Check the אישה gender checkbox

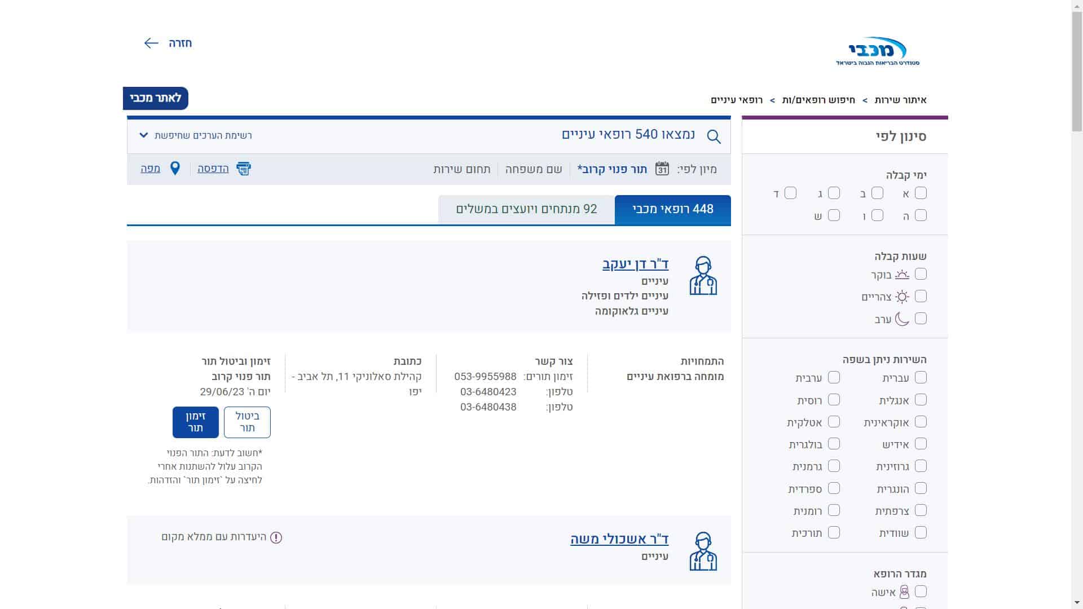[x=921, y=591]
